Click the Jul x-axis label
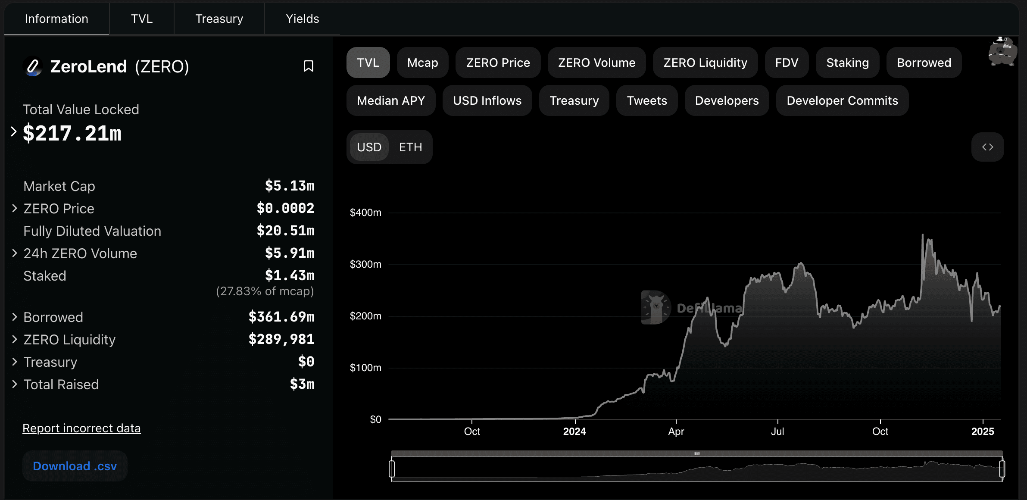This screenshot has height=500, width=1027. pyautogui.click(x=777, y=431)
